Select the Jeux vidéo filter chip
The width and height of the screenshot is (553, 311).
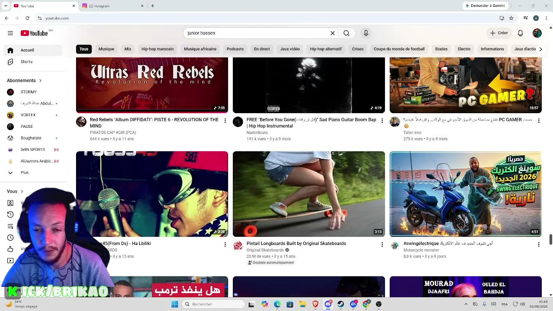(290, 49)
